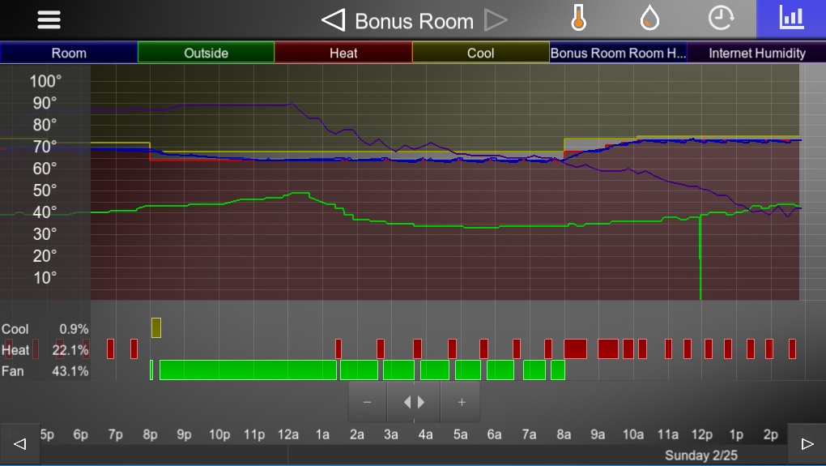Open the hamburger menu
This screenshot has height=466, width=826.
(x=49, y=20)
